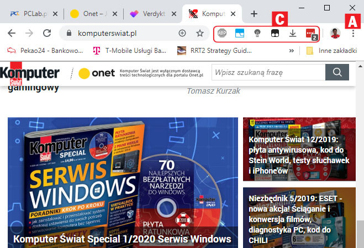Open the download arrow extension

[293, 34]
